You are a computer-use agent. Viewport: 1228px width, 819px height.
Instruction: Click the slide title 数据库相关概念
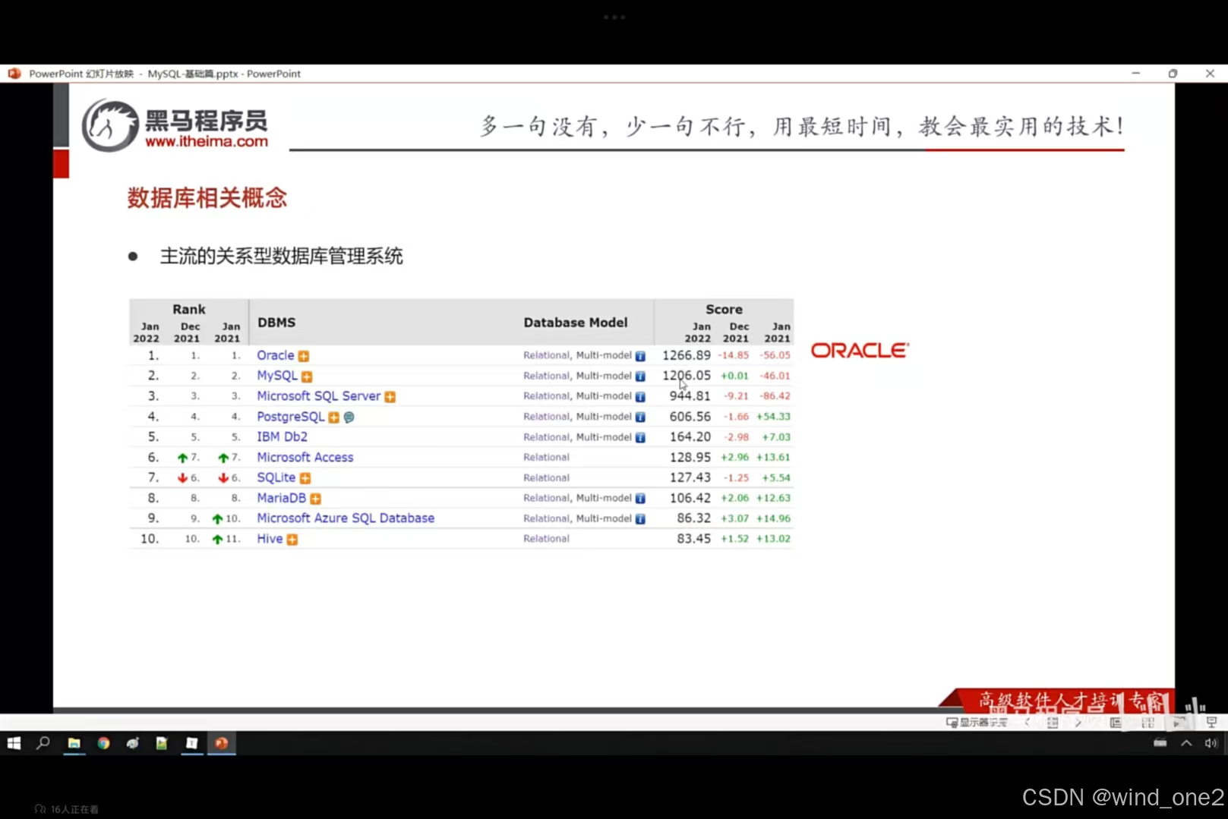(x=207, y=198)
